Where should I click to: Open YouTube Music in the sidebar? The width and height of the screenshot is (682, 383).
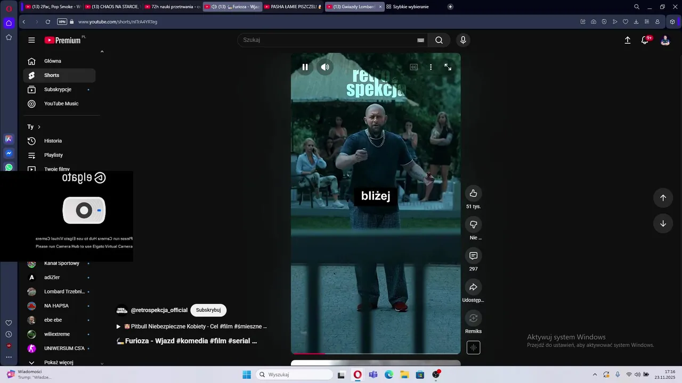point(59,104)
